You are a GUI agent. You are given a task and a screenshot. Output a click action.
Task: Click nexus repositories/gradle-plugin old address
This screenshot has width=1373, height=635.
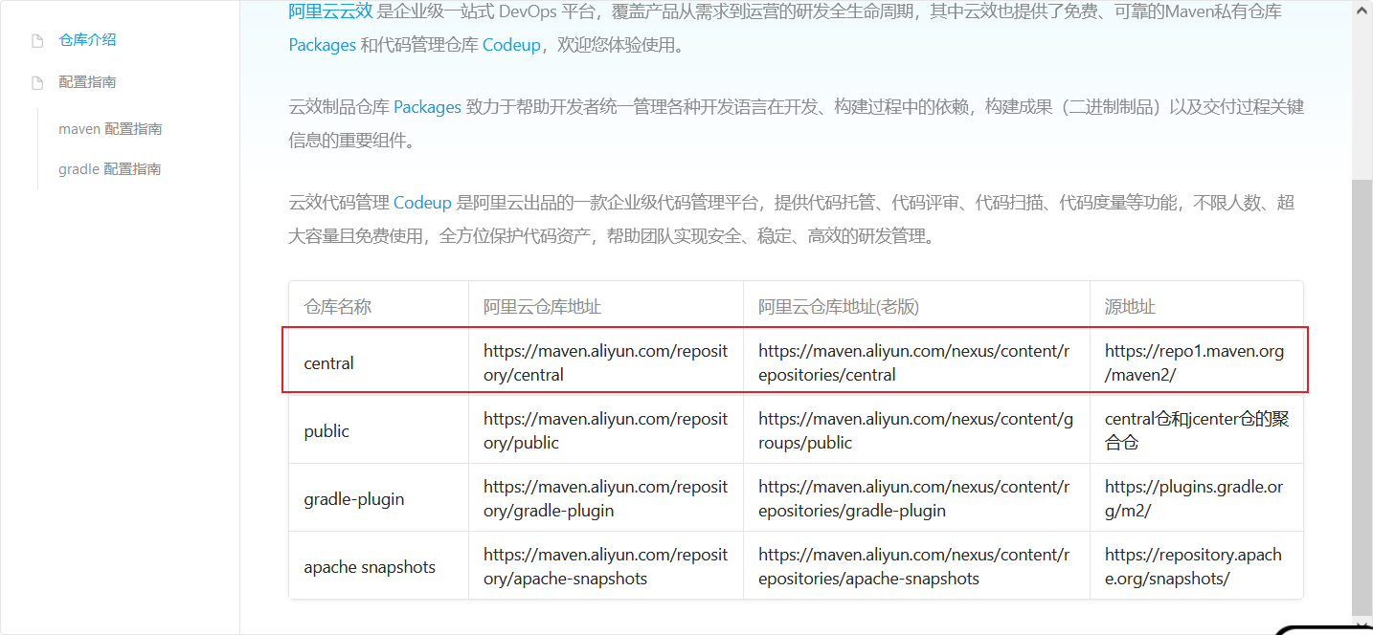coord(914,499)
